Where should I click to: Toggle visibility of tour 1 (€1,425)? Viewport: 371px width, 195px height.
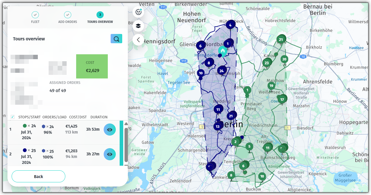coord(110,129)
